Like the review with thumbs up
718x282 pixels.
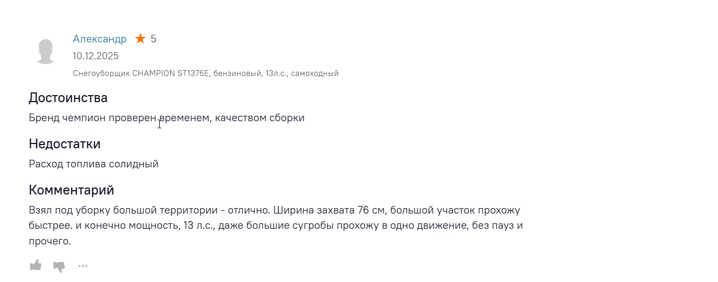pyautogui.click(x=35, y=265)
